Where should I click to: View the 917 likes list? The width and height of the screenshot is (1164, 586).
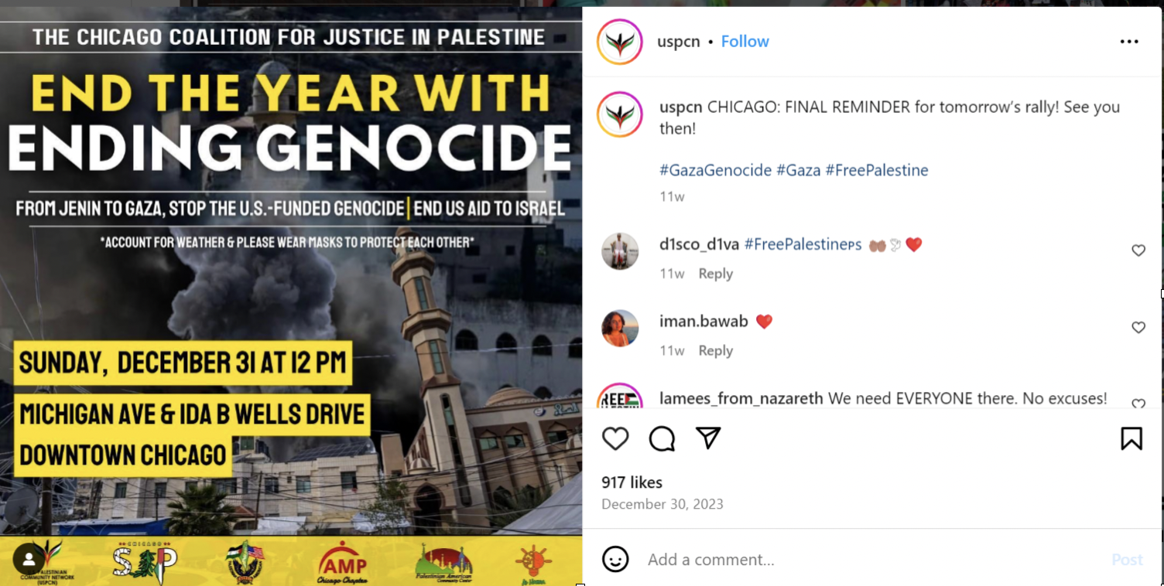tap(632, 482)
